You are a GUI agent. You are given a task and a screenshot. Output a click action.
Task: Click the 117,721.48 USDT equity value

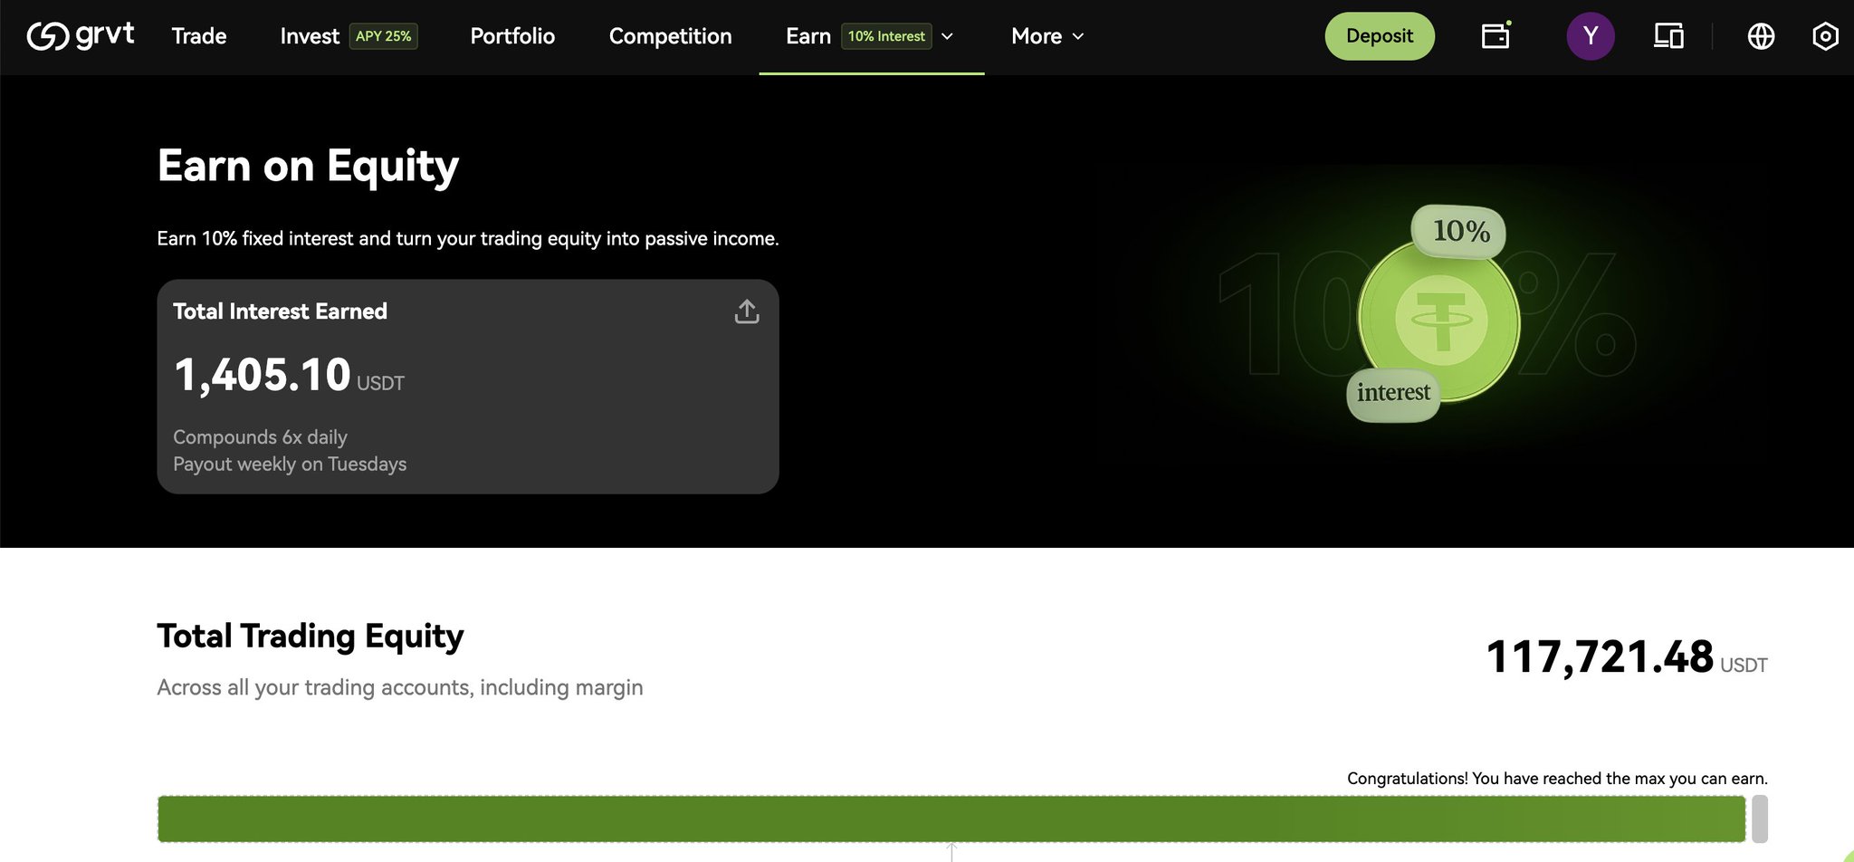1626,657
